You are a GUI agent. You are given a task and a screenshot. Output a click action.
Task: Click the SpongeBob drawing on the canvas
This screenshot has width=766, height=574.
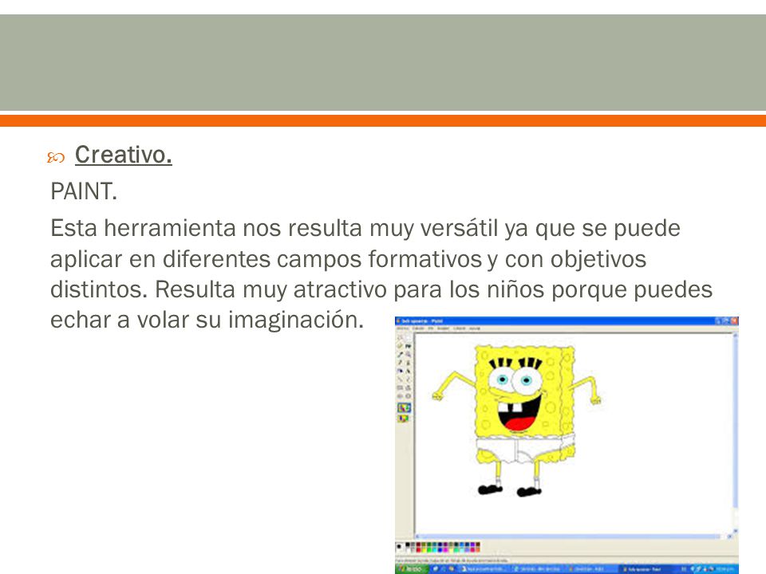[517, 420]
